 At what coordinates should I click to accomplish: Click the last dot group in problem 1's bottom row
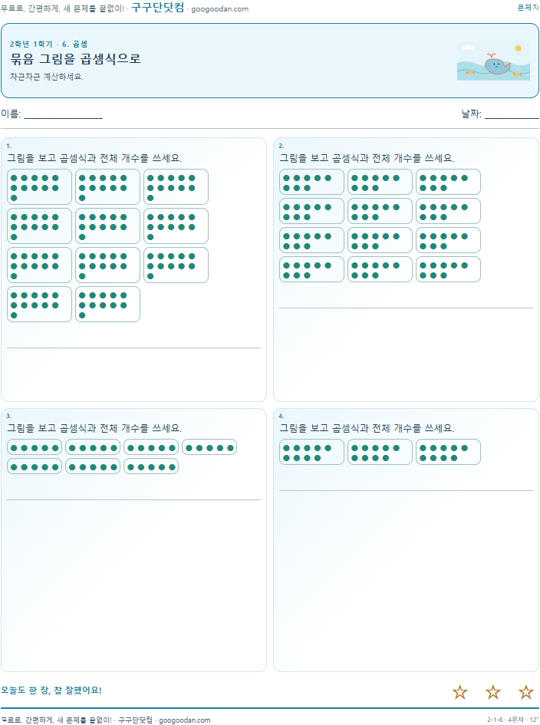point(107,305)
